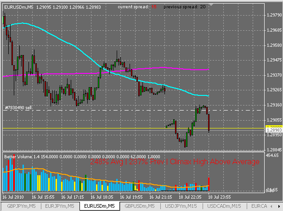Screen dimensions: 283x211
Task: Select the partially visible EURCA tab
Action: (x=259, y=206)
